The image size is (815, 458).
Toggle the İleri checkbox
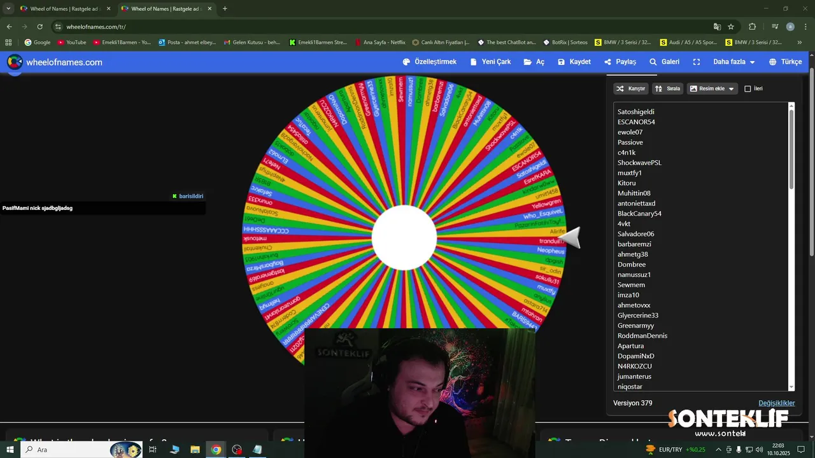click(748, 88)
